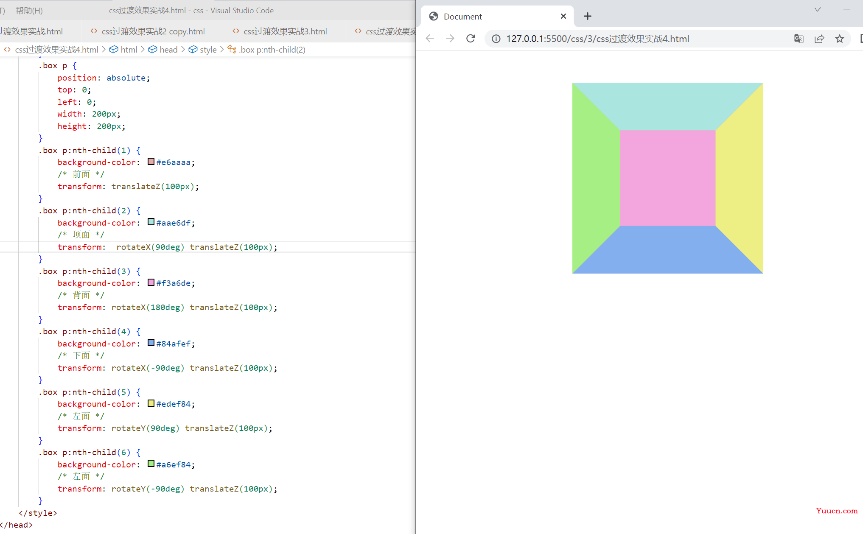The height and width of the screenshot is (534, 863).
Task: Click the html breadcrumb item
Action: tap(129, 50)
